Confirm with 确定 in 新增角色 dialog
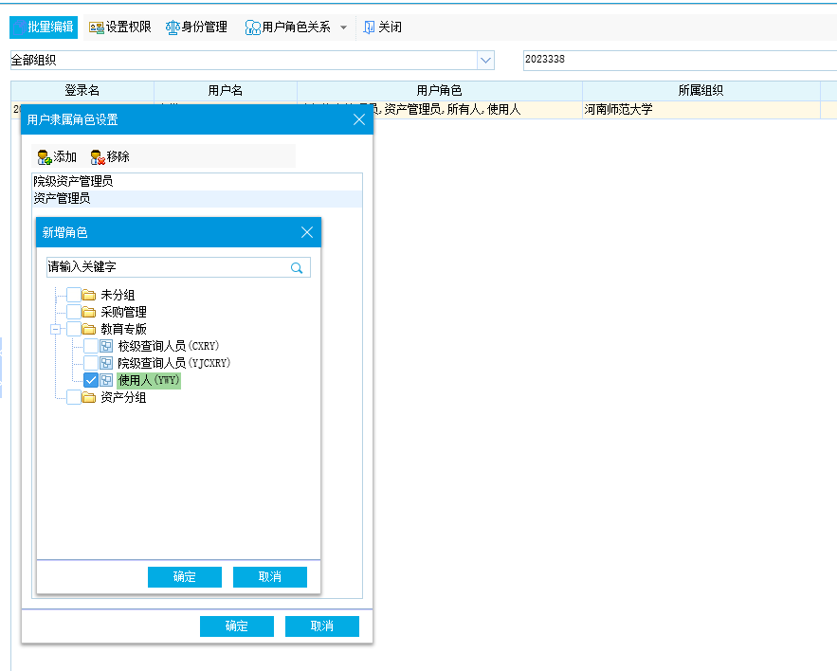The width and height of the screenshot is (837, 671). click(x=185, y=577)
